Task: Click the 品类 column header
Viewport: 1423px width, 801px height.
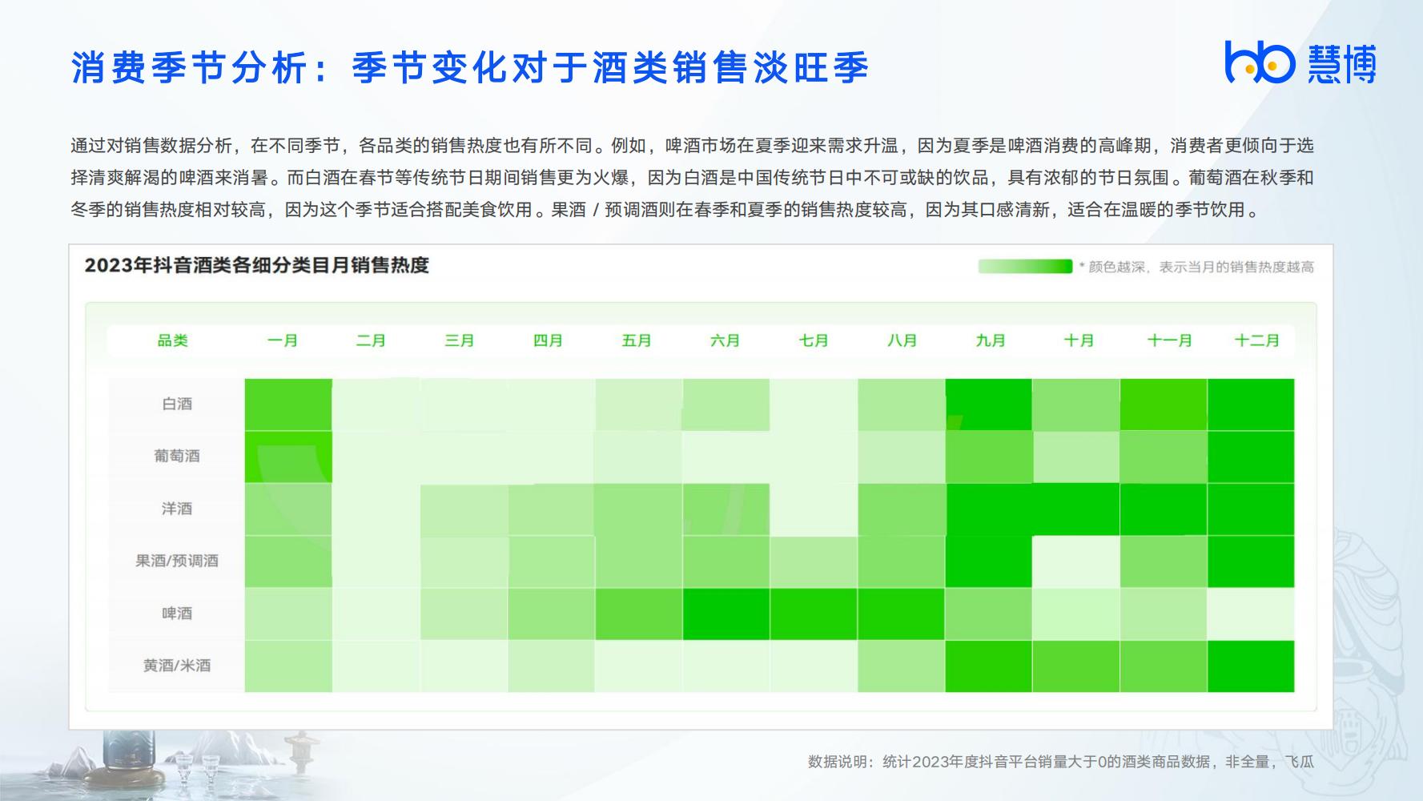Action: coord(172,340)
